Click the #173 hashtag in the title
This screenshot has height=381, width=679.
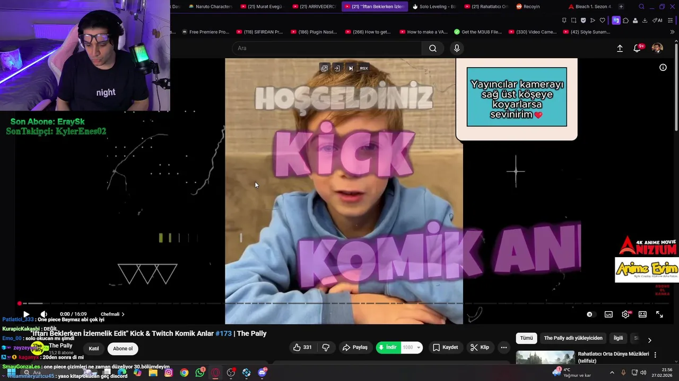tap(222, 333)
